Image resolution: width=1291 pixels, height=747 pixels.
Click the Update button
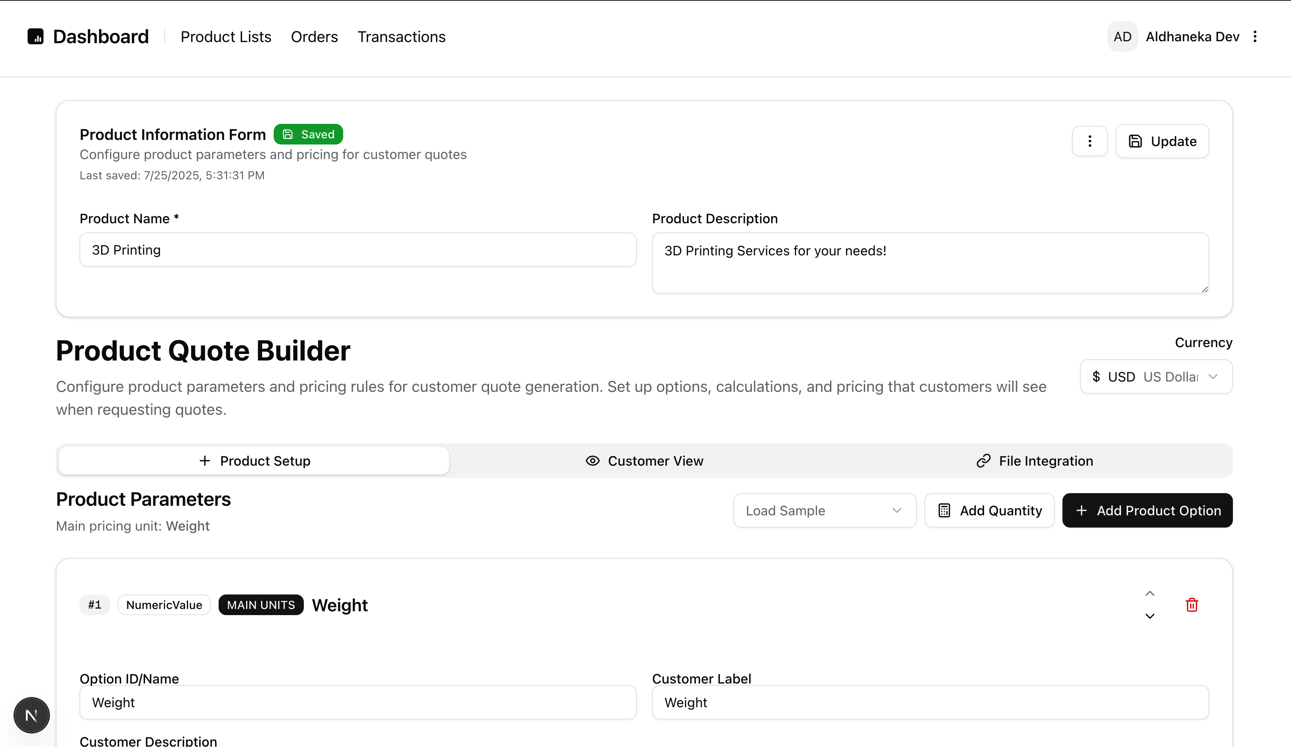pos(1162,141)
